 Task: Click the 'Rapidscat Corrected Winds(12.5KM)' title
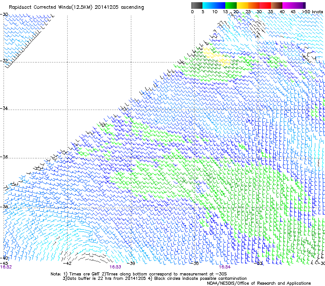51,7
